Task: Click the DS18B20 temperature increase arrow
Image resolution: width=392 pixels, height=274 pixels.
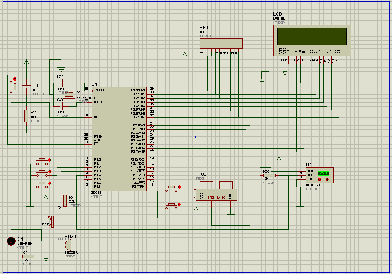Action: click(x=319, y=179)
